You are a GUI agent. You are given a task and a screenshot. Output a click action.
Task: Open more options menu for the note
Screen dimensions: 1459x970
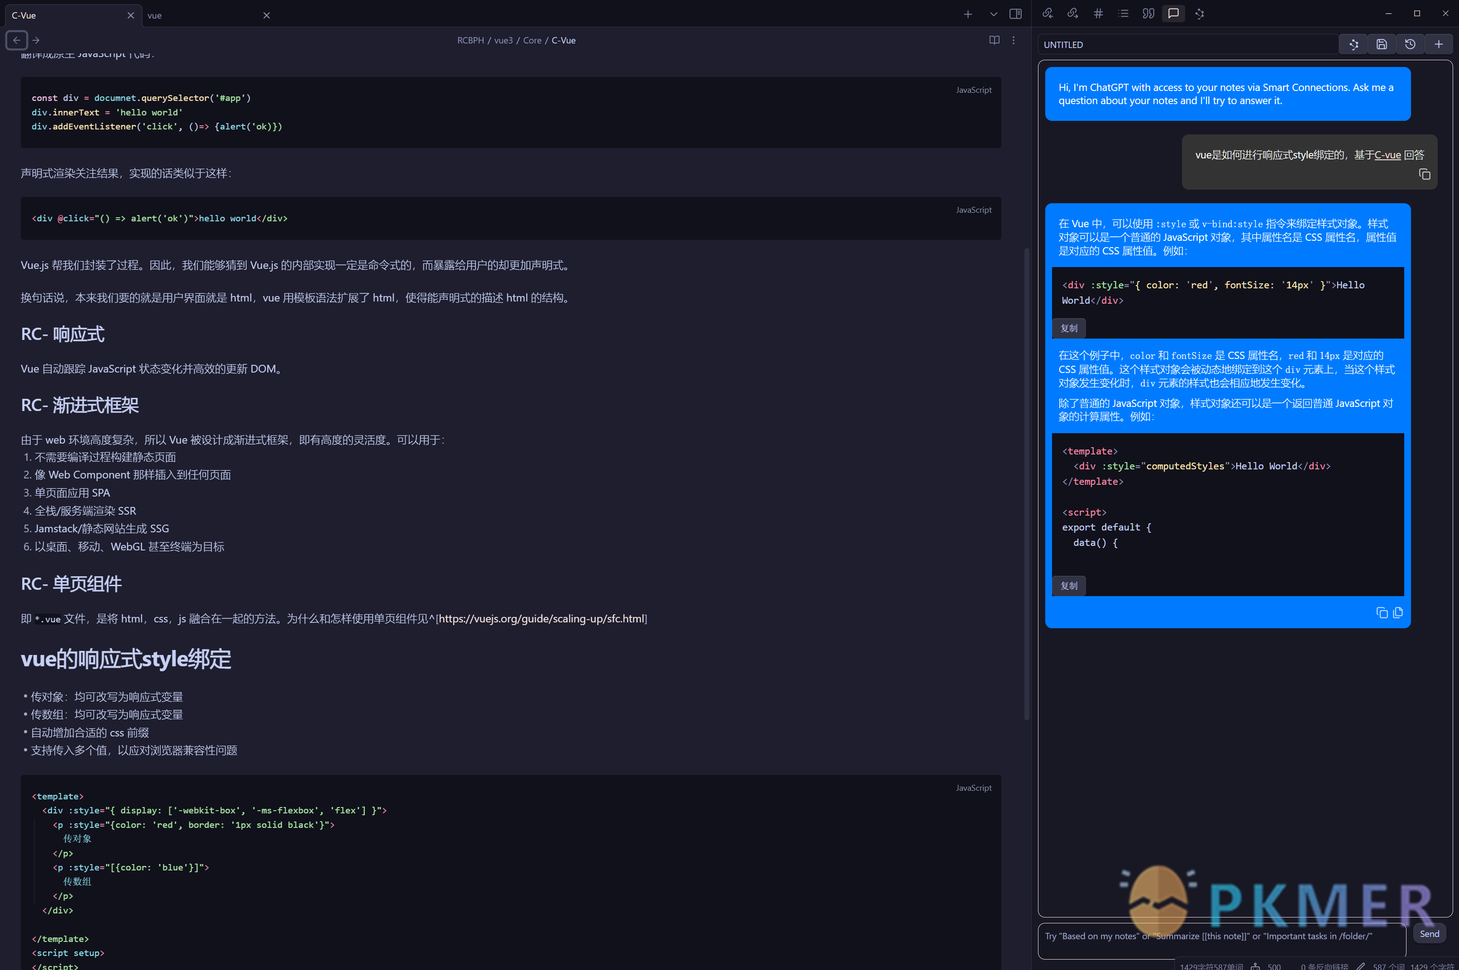point(1014,40)
